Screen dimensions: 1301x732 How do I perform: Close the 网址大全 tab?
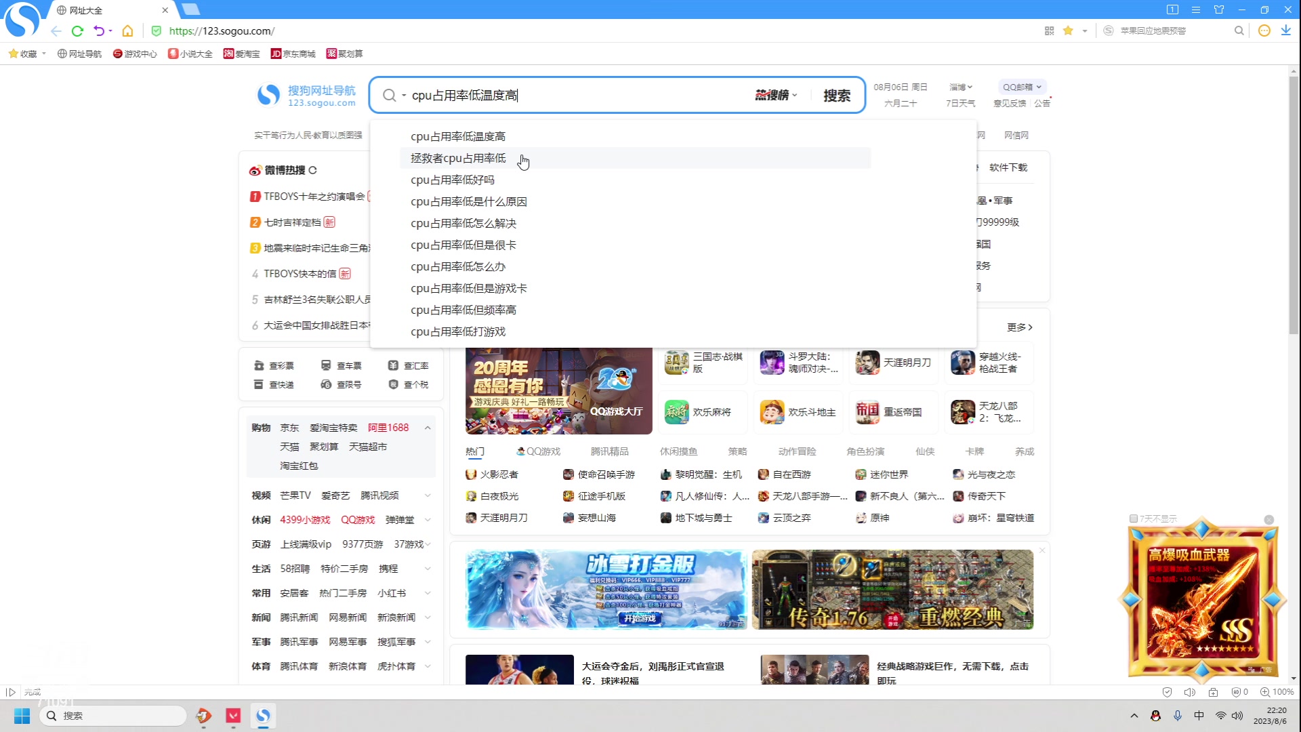165,10
